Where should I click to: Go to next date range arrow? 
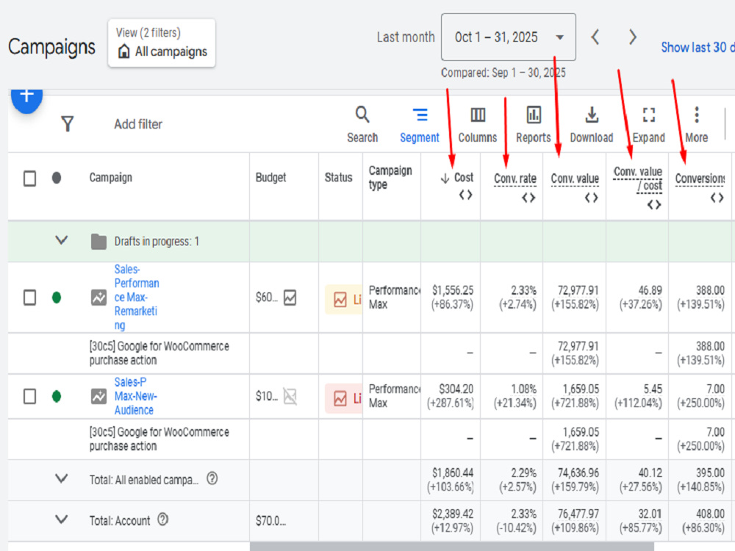(x=632, y=37)
